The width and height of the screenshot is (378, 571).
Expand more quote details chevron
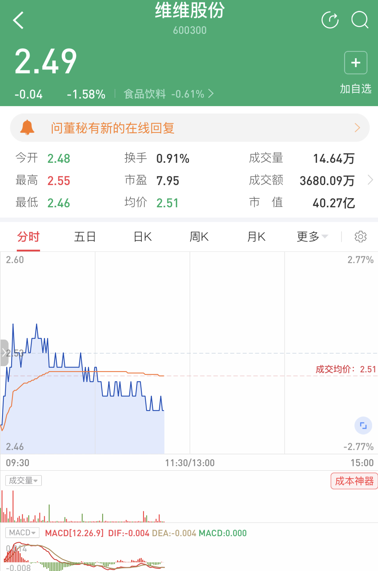point(370,180)
